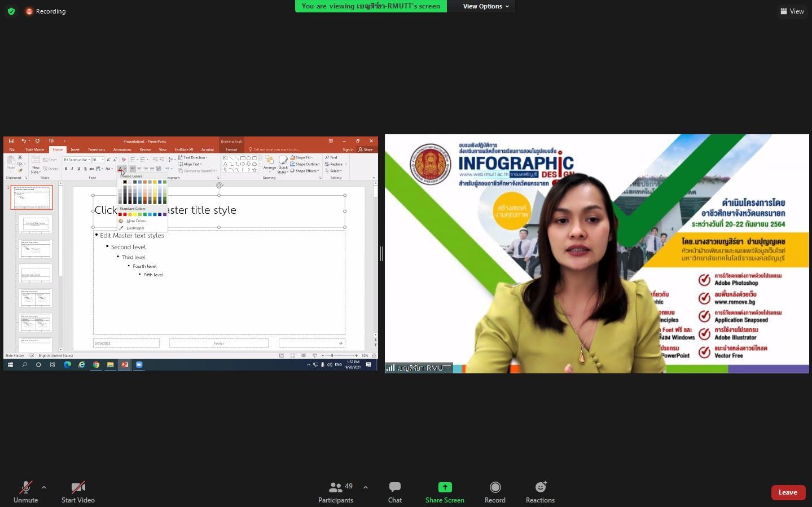Click the green Share Screen icon
The height and width of the screenshot is (507, 812).
445,487
